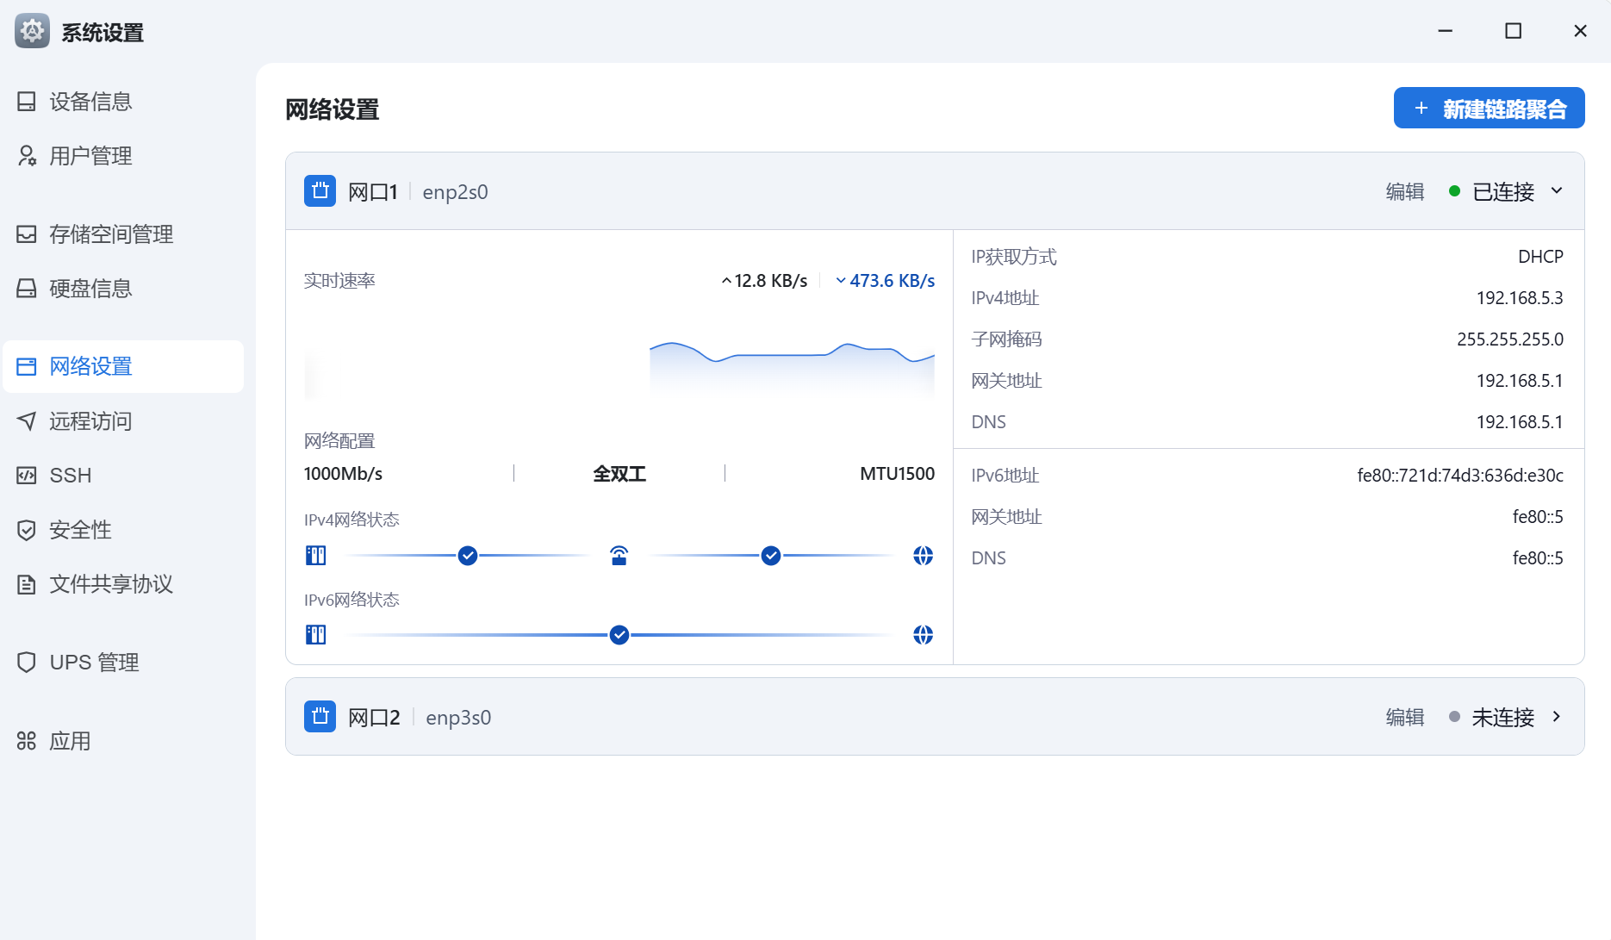
Task: Open 文件共享协议 settings
Action: pyautogui.click(x=123, y=584)
